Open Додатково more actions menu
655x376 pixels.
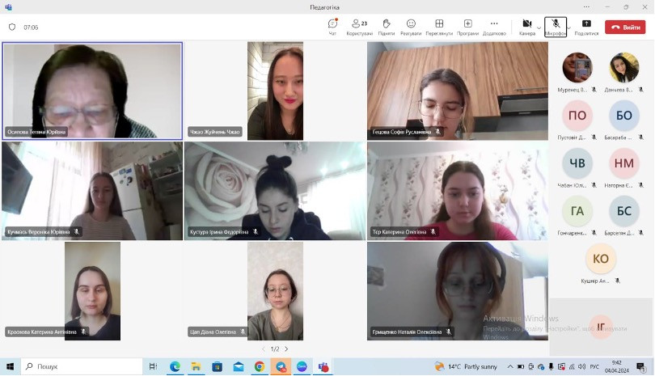tap(494, 27)
